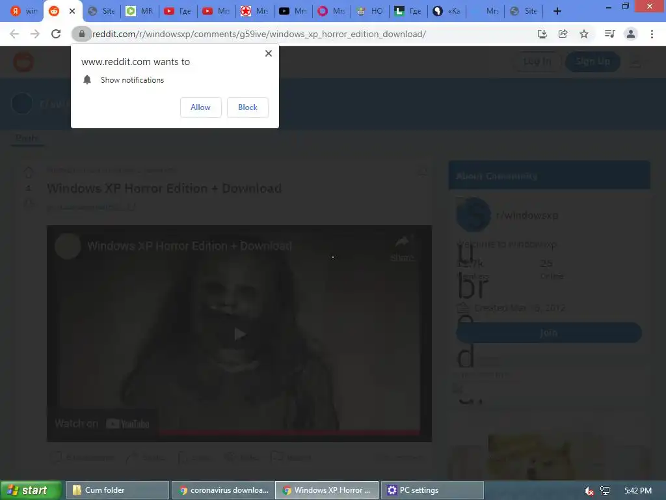666x500 pixels.
Task: Share this page via the share icon
Action: 563,34
